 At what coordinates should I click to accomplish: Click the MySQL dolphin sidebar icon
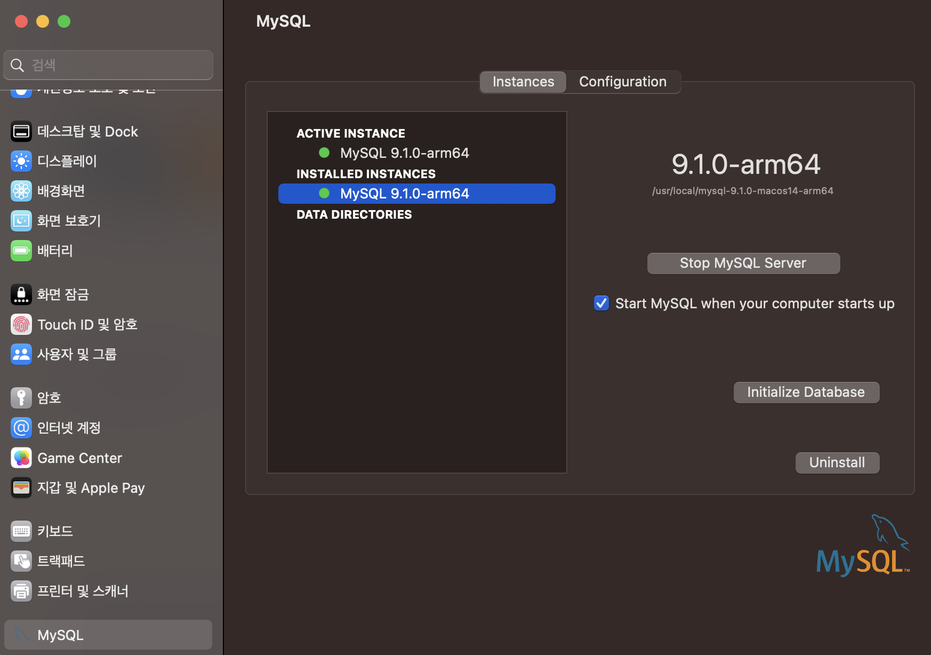click(x=21, y=635)
